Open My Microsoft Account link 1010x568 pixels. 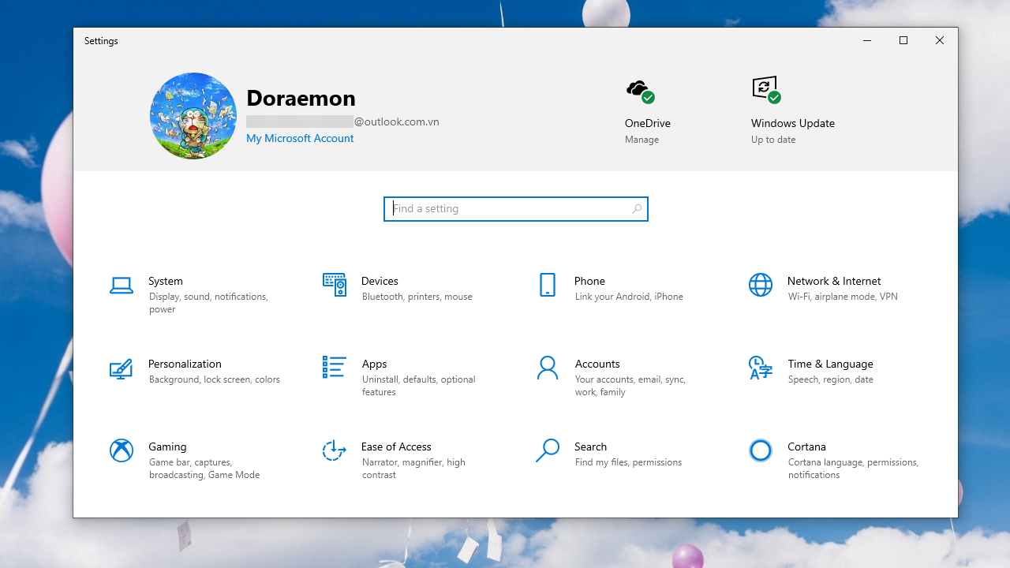pos(300,138)
